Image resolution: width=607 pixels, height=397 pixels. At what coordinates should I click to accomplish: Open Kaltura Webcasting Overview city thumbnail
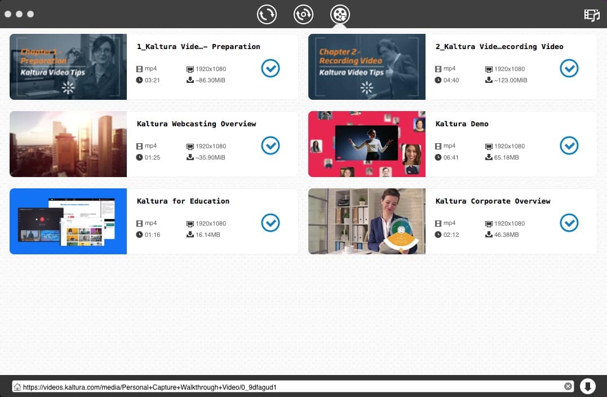coord(68,144)
